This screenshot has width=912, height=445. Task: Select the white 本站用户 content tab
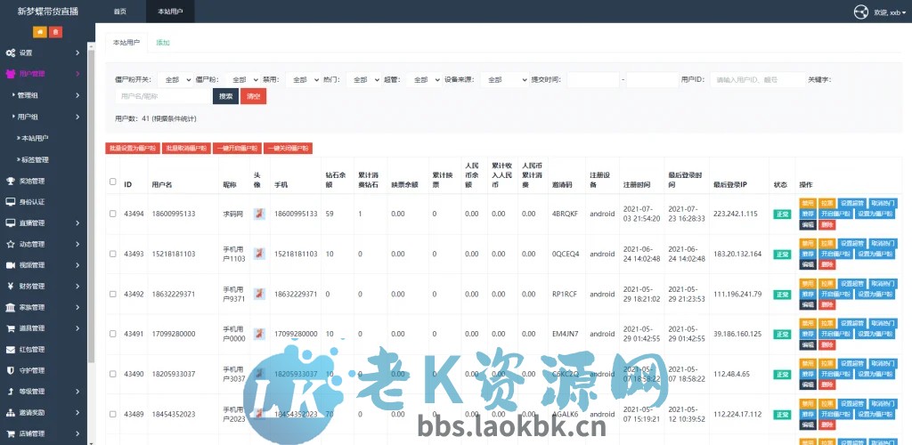[126, 43]
